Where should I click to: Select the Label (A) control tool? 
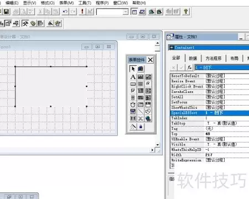(x=133, y=77)
